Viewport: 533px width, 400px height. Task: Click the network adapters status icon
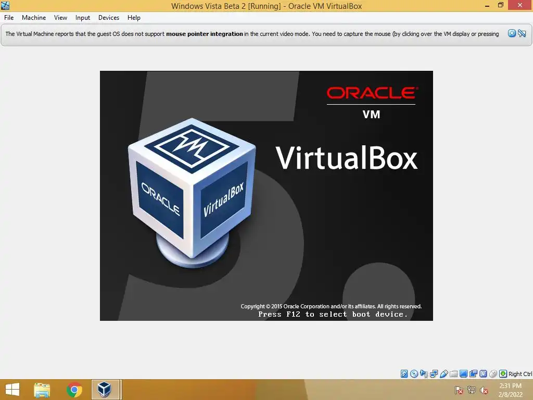434,374
